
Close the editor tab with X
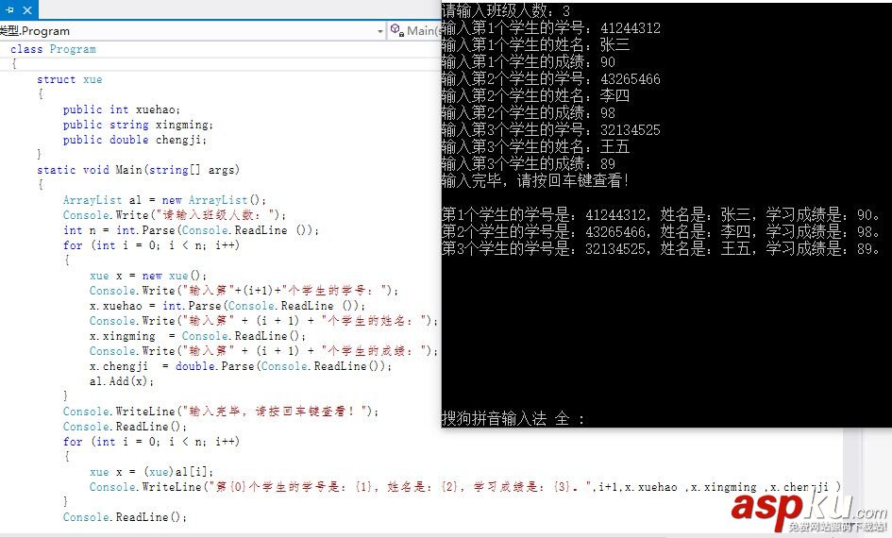click(26, 10)
